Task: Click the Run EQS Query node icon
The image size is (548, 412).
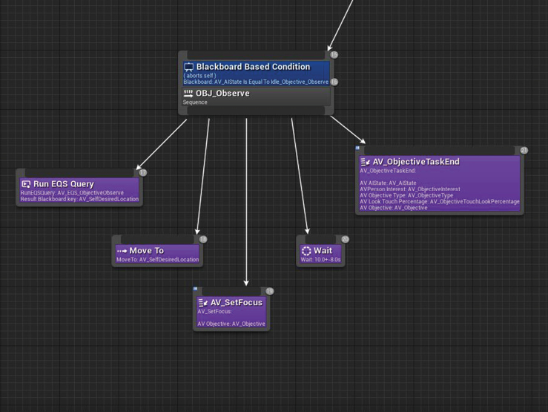Action: point(26,184)
